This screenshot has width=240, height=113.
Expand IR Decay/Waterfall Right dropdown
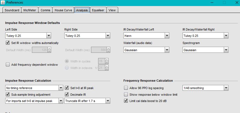[x=205, y=36]
